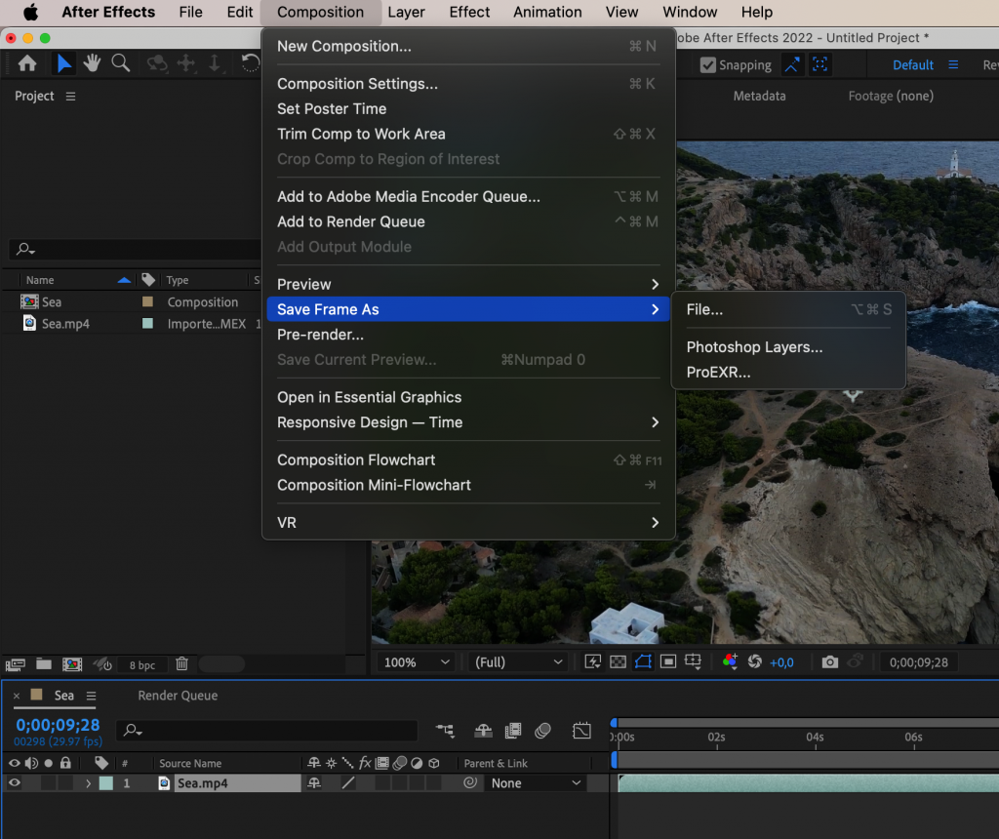Click the Home icon in the toolbar
The image size is (999, 839).
26,62
